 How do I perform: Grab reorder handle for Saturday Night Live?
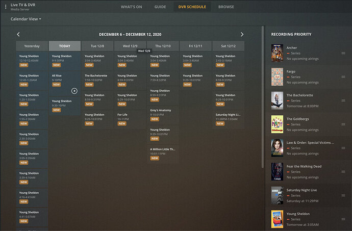click(x=343, y=195)
